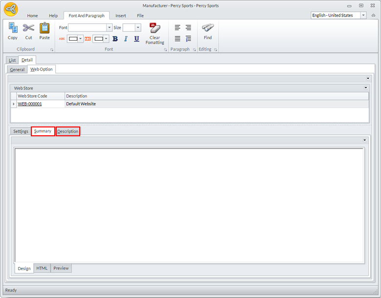The width and height of the screenshot is (381, 298).
Task: Click the Copy icon in Clipboard group
Action: [13, 28]
